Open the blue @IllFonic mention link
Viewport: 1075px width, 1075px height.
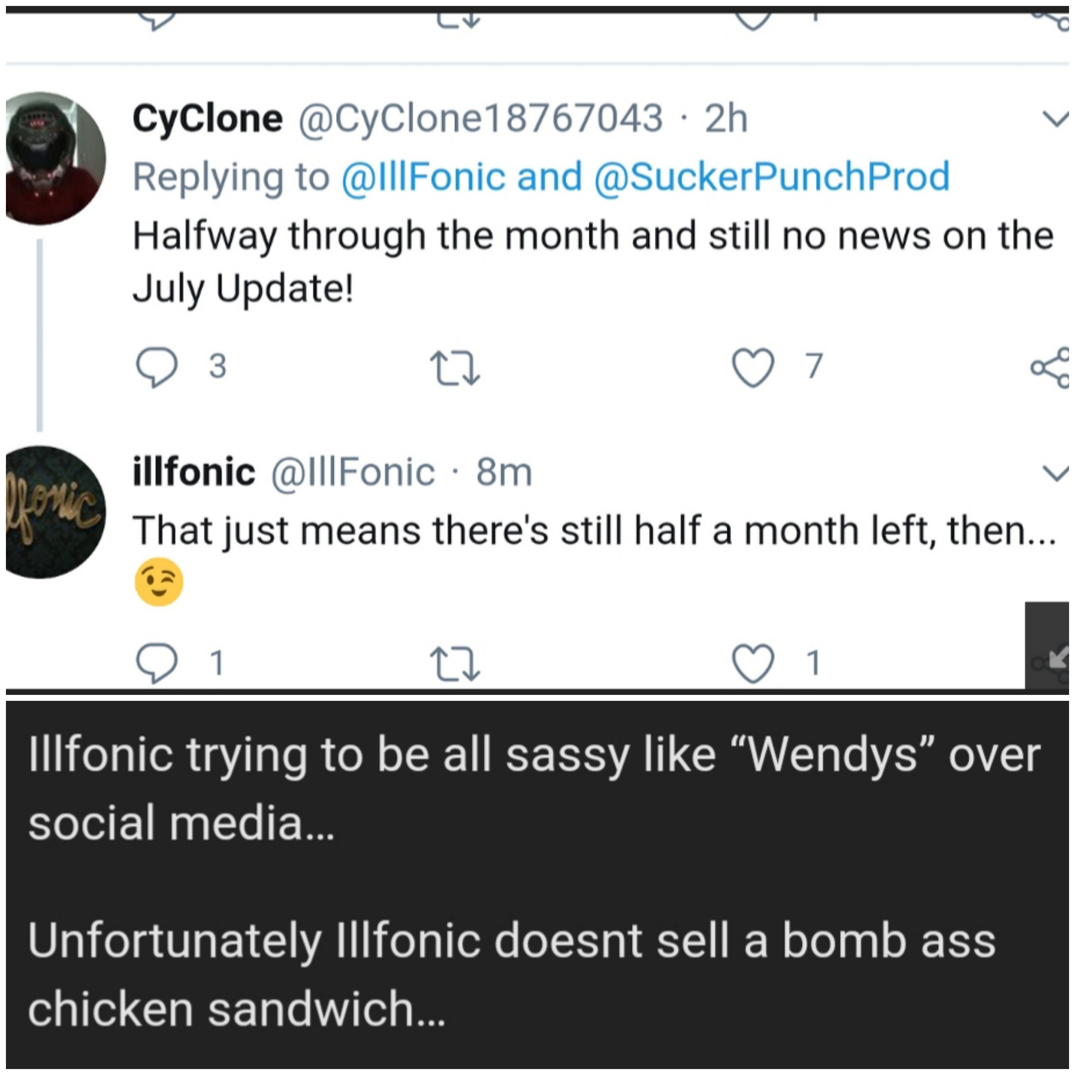tap(424, 177)
